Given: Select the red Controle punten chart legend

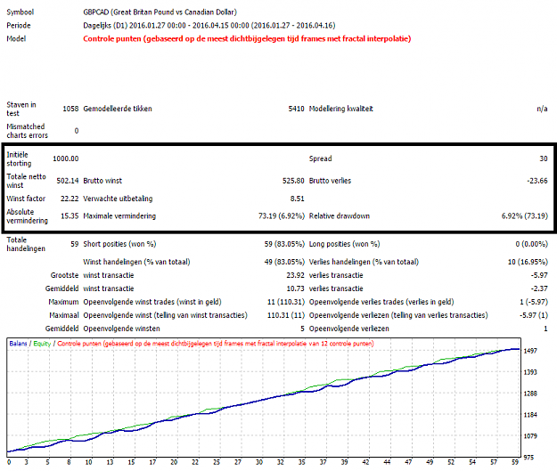Looking at the screenshot, I should (x=216, y=344).
